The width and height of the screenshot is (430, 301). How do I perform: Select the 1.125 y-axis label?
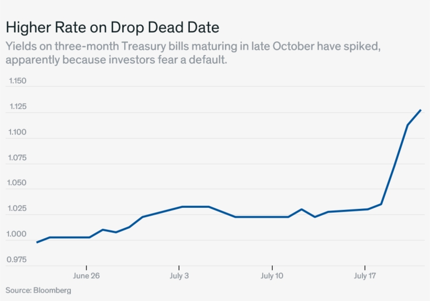17,107
